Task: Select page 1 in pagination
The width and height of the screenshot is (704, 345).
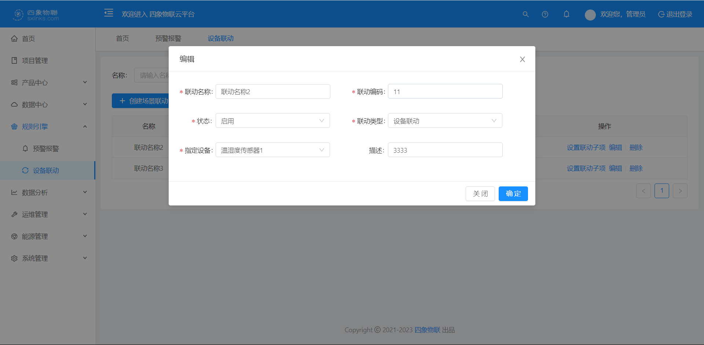Action: point(662,190)
